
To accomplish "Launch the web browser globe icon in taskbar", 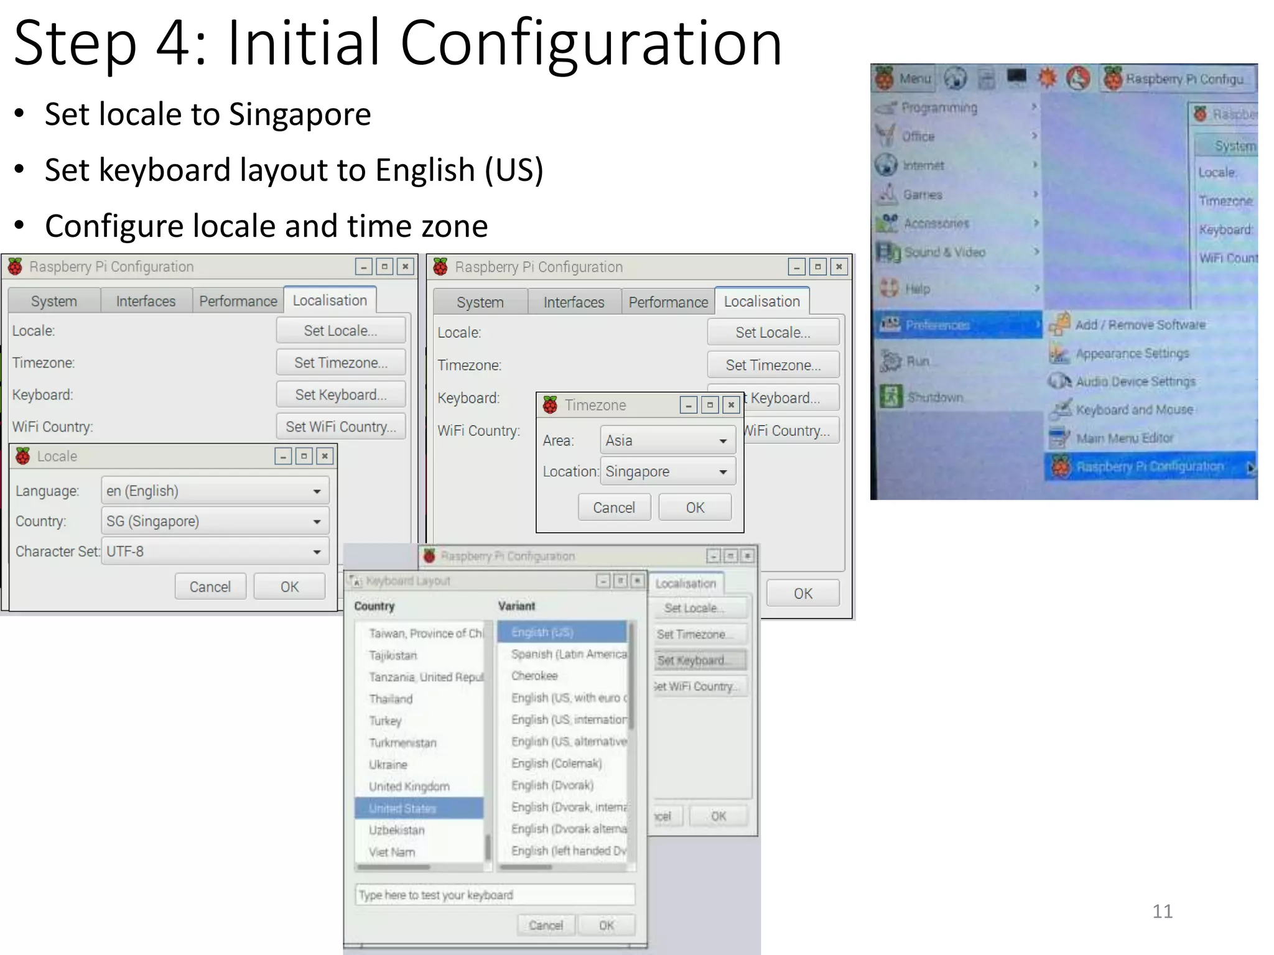I will click(x=955, y=78).
